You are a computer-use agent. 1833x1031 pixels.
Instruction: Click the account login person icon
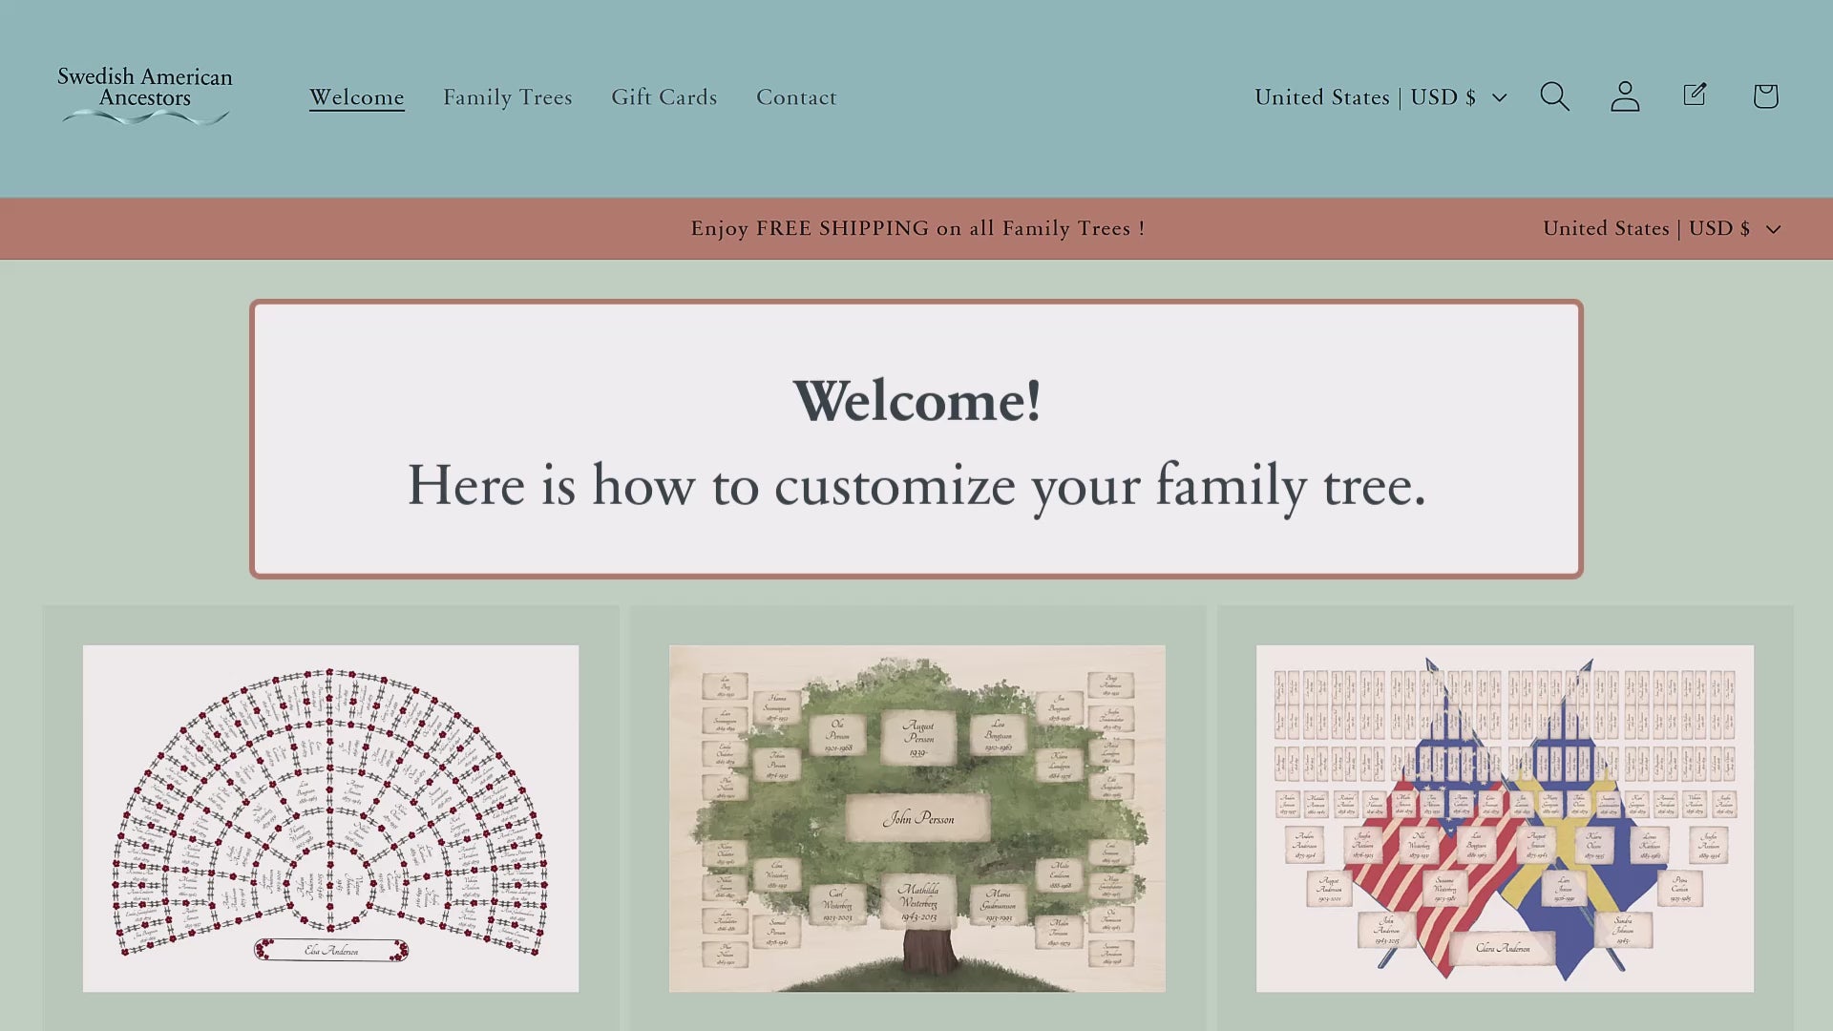pos(1625,96)
